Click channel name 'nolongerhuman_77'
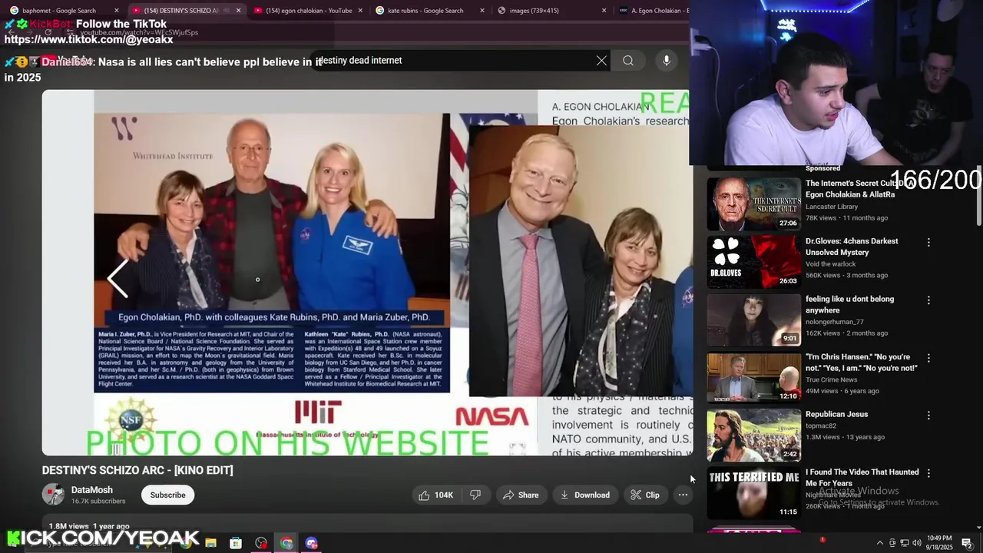 pos(834,322)
